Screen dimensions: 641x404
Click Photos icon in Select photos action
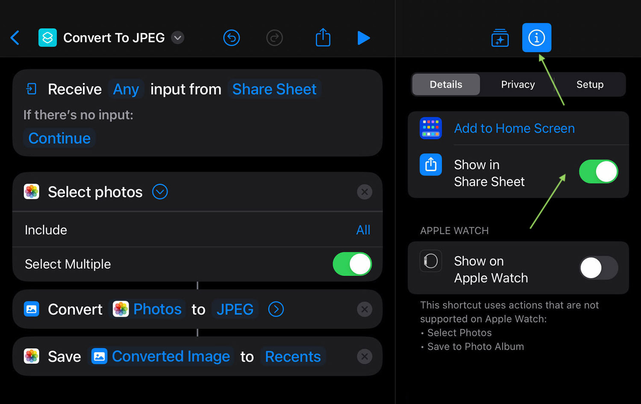[32, 192]
